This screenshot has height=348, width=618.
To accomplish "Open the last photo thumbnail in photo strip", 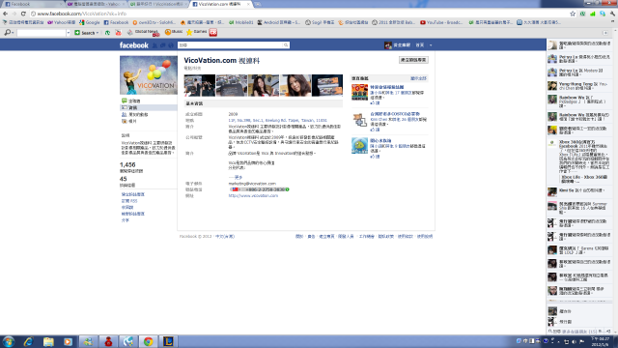I will (327, 85).
